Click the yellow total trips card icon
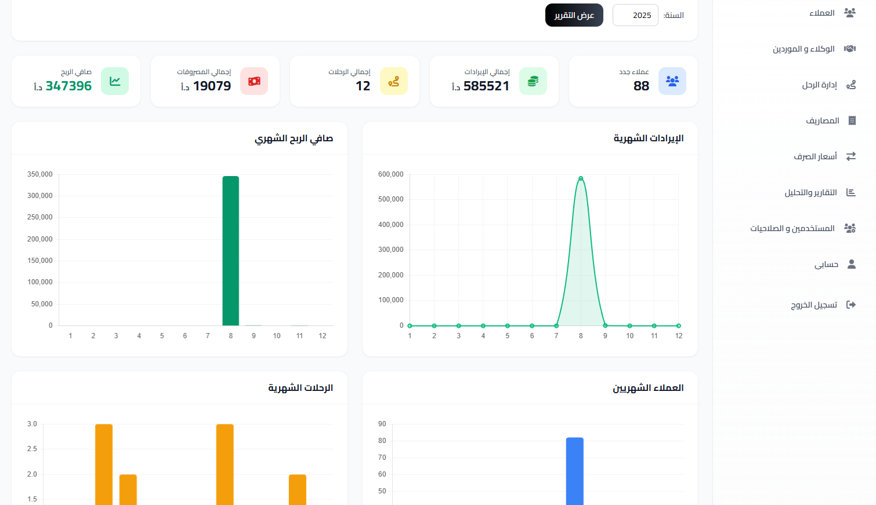The image size is (876, 505). [394, 81]
